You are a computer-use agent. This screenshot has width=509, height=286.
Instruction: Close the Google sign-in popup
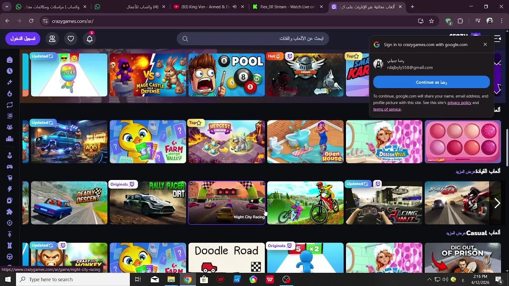[x=485, y=44]
